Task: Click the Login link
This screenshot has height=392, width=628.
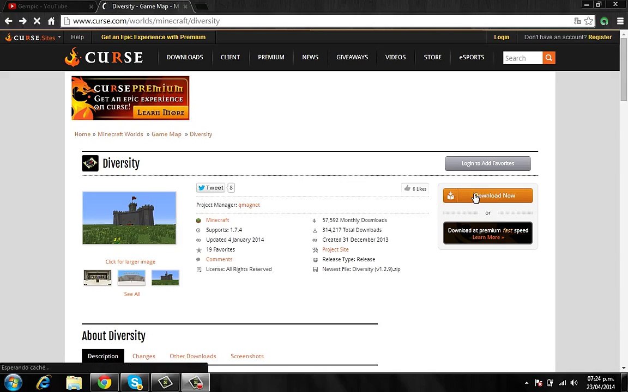Action: 502,37
